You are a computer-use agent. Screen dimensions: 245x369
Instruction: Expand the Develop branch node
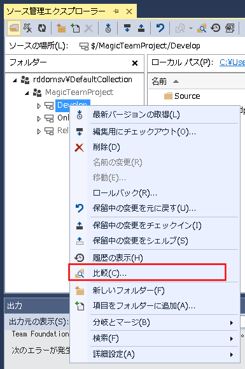click(39, 106)
